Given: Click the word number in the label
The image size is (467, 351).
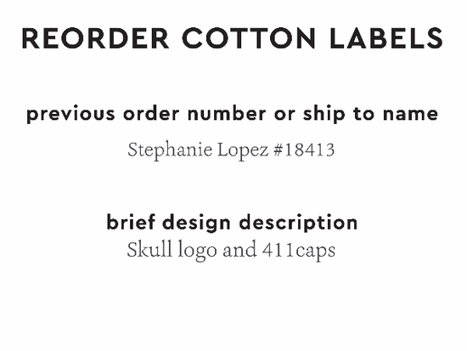Looking at the screenshot, I should 227,114.
